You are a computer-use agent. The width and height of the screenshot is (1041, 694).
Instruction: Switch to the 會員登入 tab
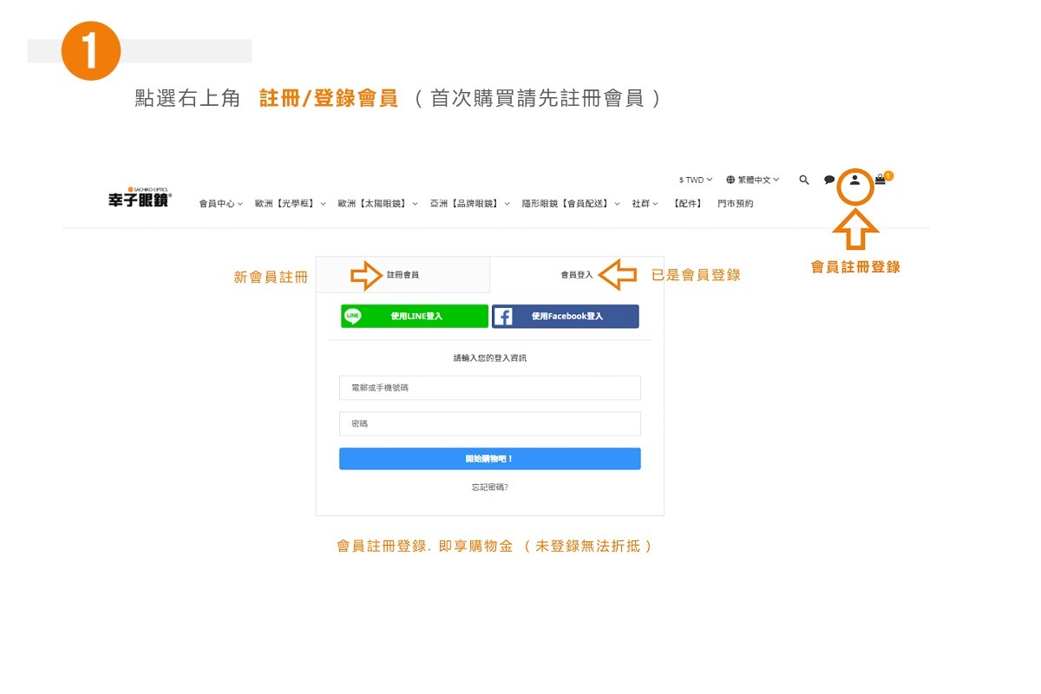(577, 273)
